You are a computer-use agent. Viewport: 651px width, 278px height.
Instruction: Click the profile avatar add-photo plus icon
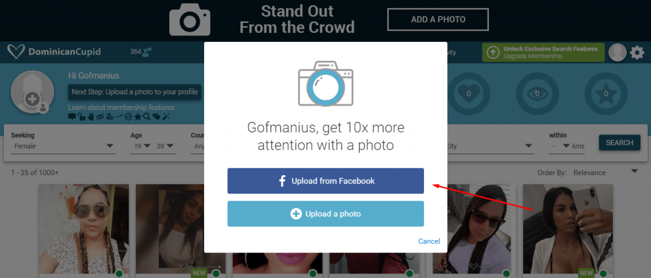point(32,98)
